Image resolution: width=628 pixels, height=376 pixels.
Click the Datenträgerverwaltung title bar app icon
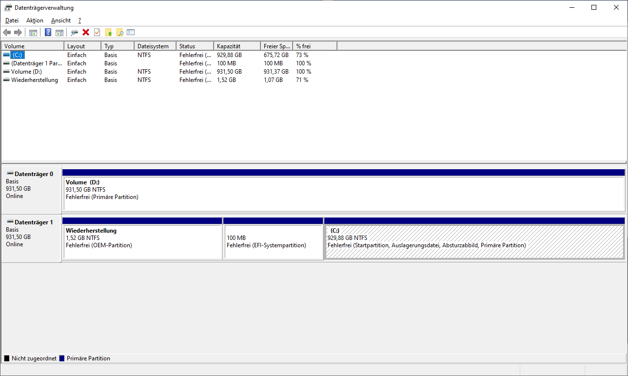pyautogui.click(x=8, y=8)
